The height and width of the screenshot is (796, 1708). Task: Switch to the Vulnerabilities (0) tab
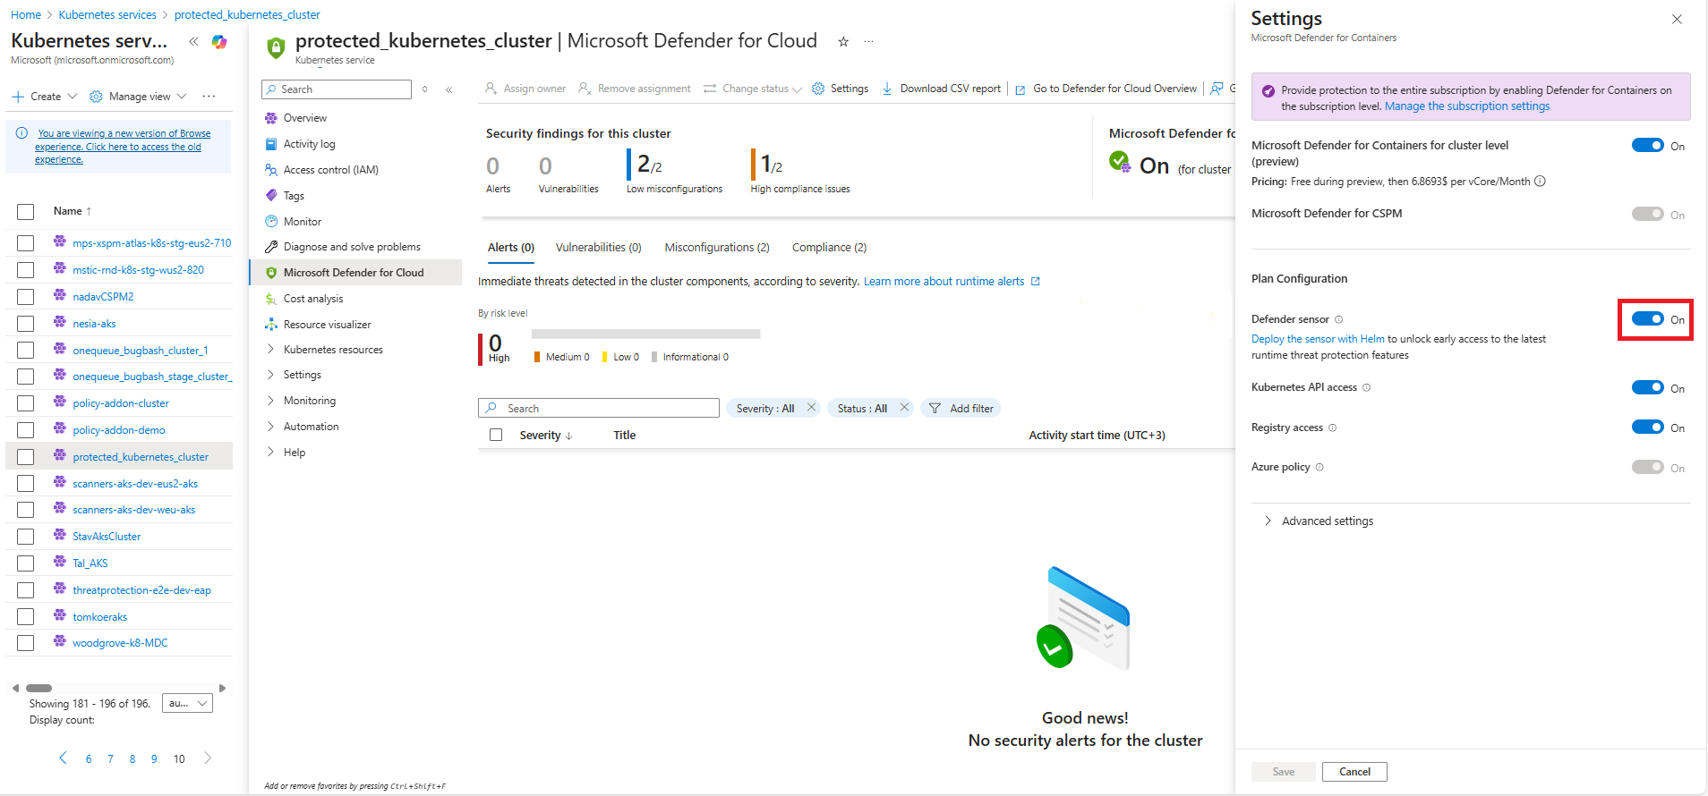599,248
